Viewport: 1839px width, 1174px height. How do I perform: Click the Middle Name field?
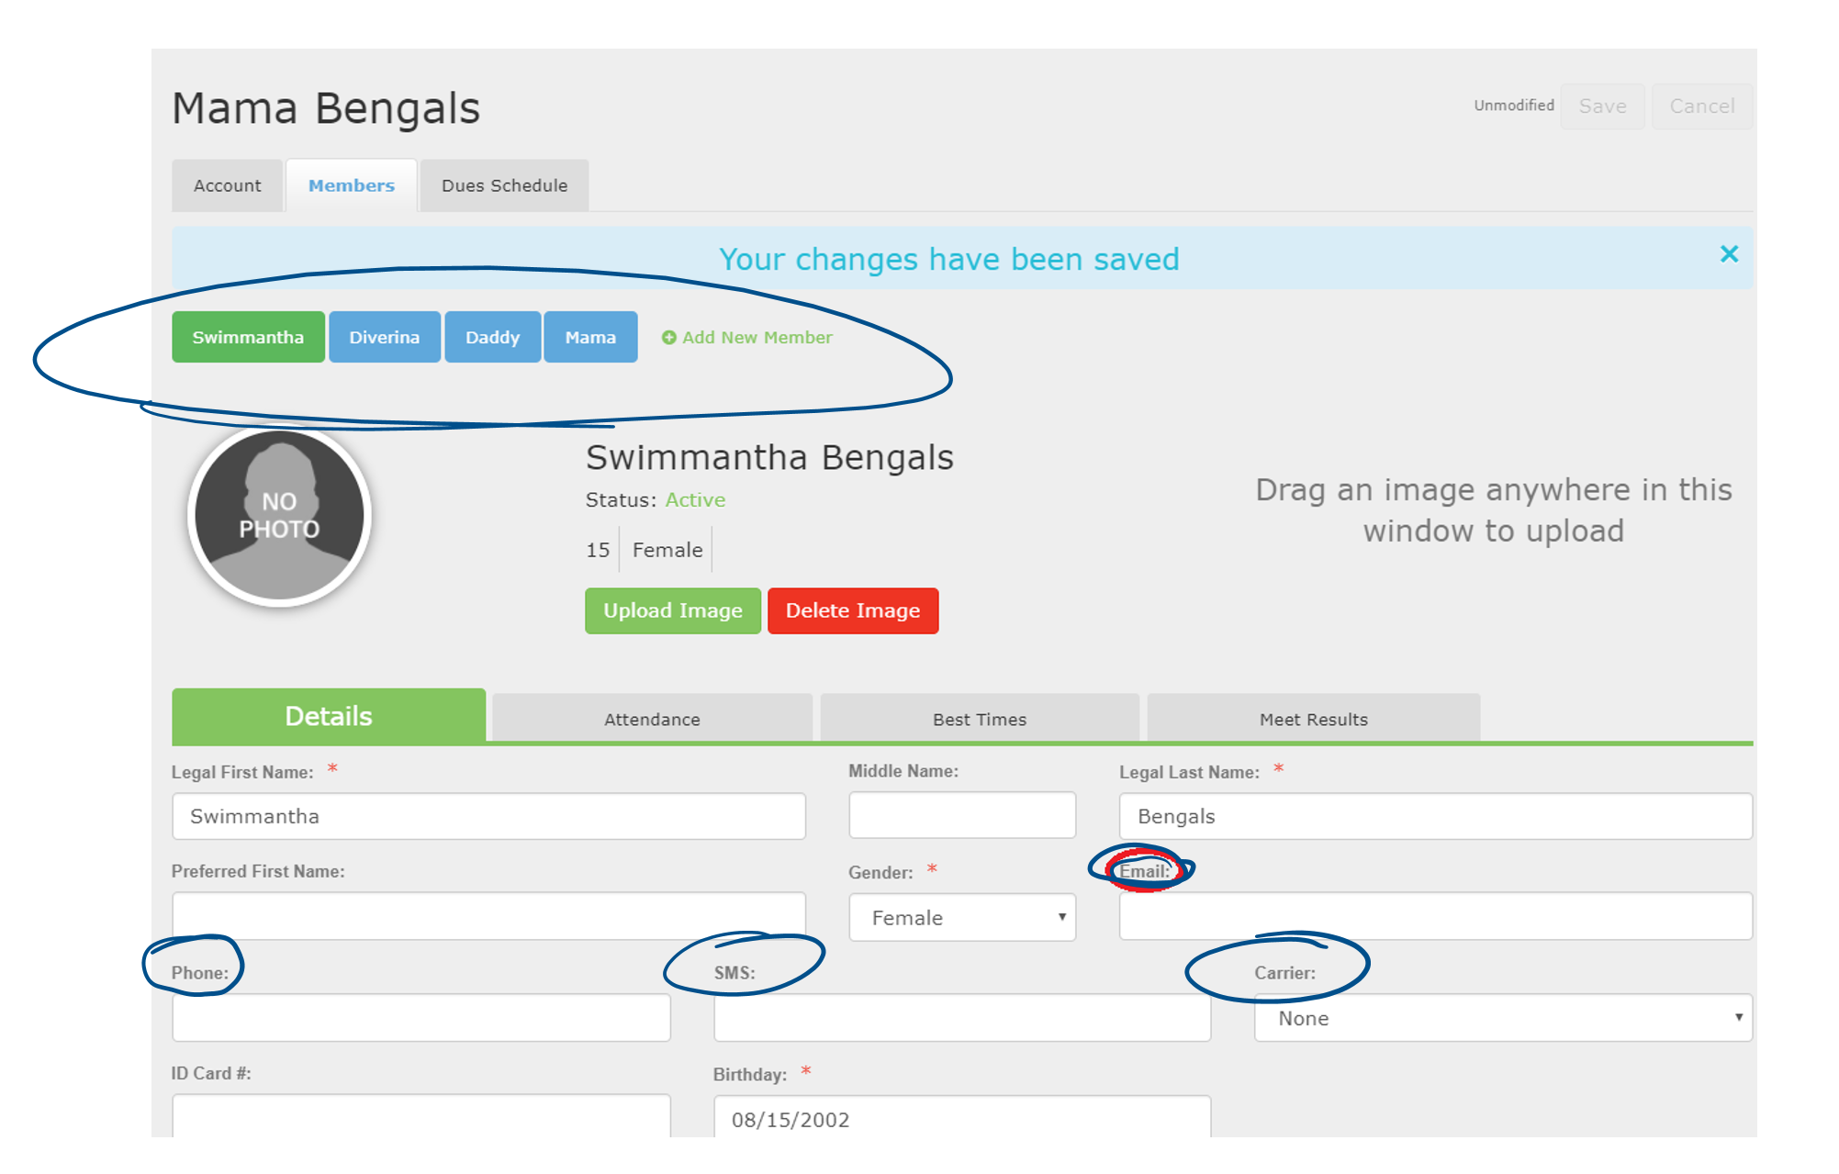click(961, 815)
